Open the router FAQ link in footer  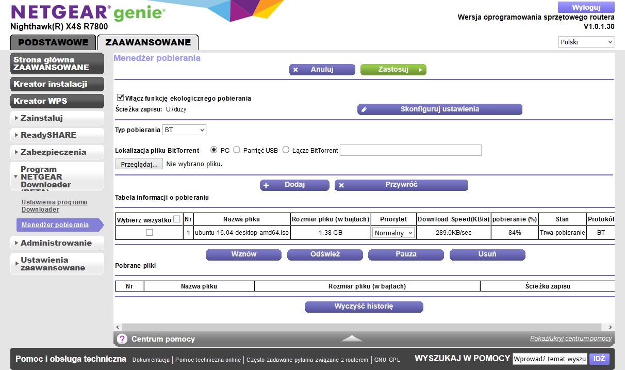click(307, 360)
